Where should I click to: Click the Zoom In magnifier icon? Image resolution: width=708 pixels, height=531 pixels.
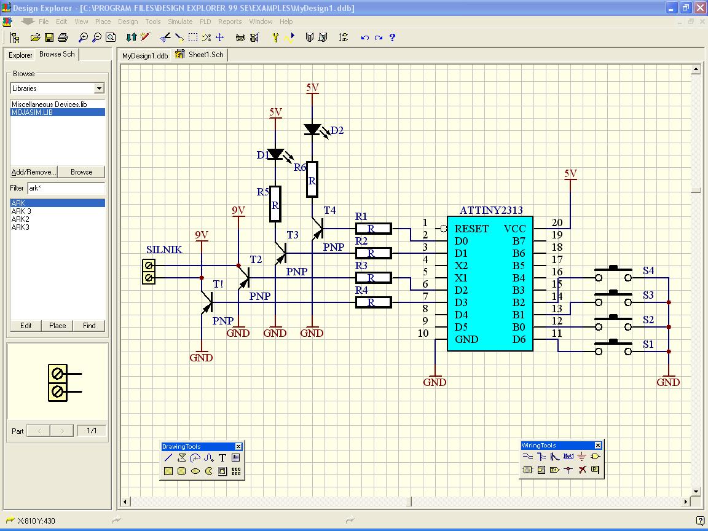[x=84, y=37]
